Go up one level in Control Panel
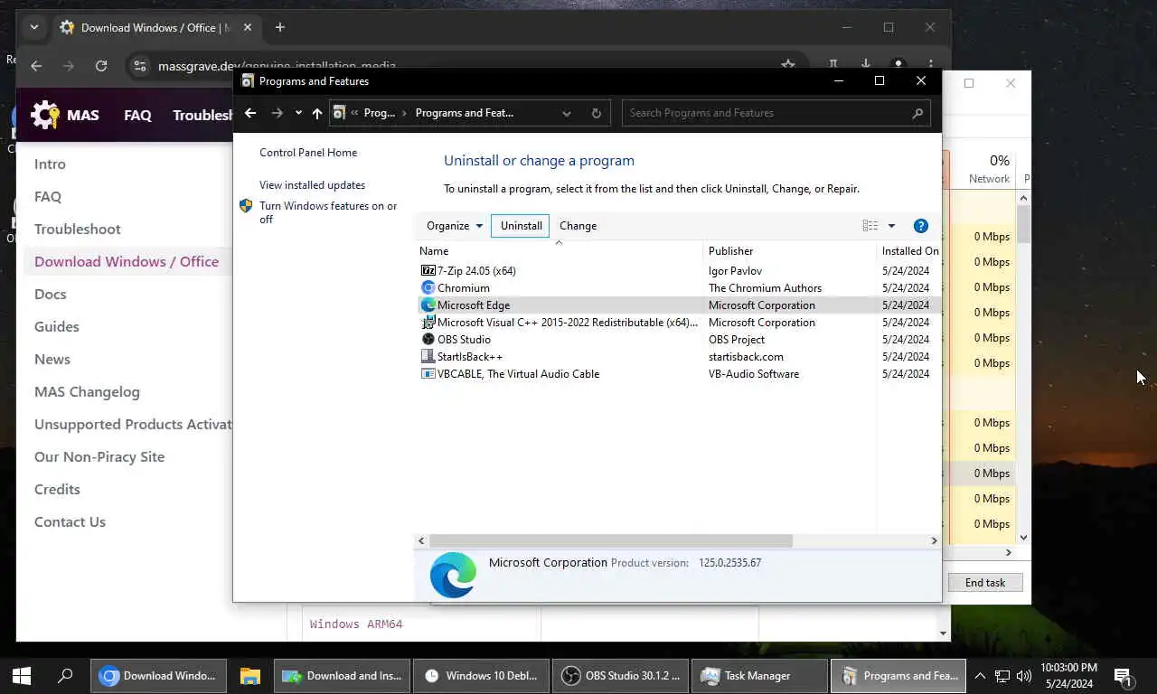 pos(317,113)
